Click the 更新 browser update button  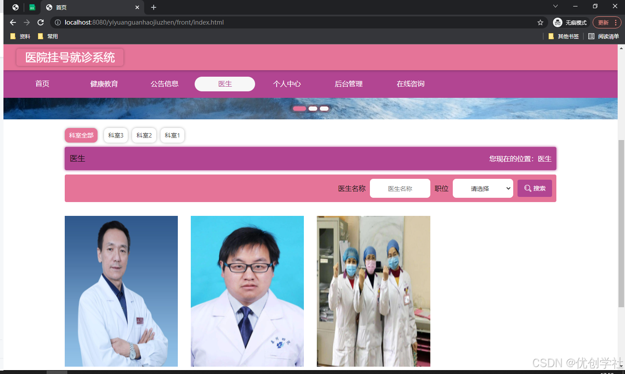607,22
